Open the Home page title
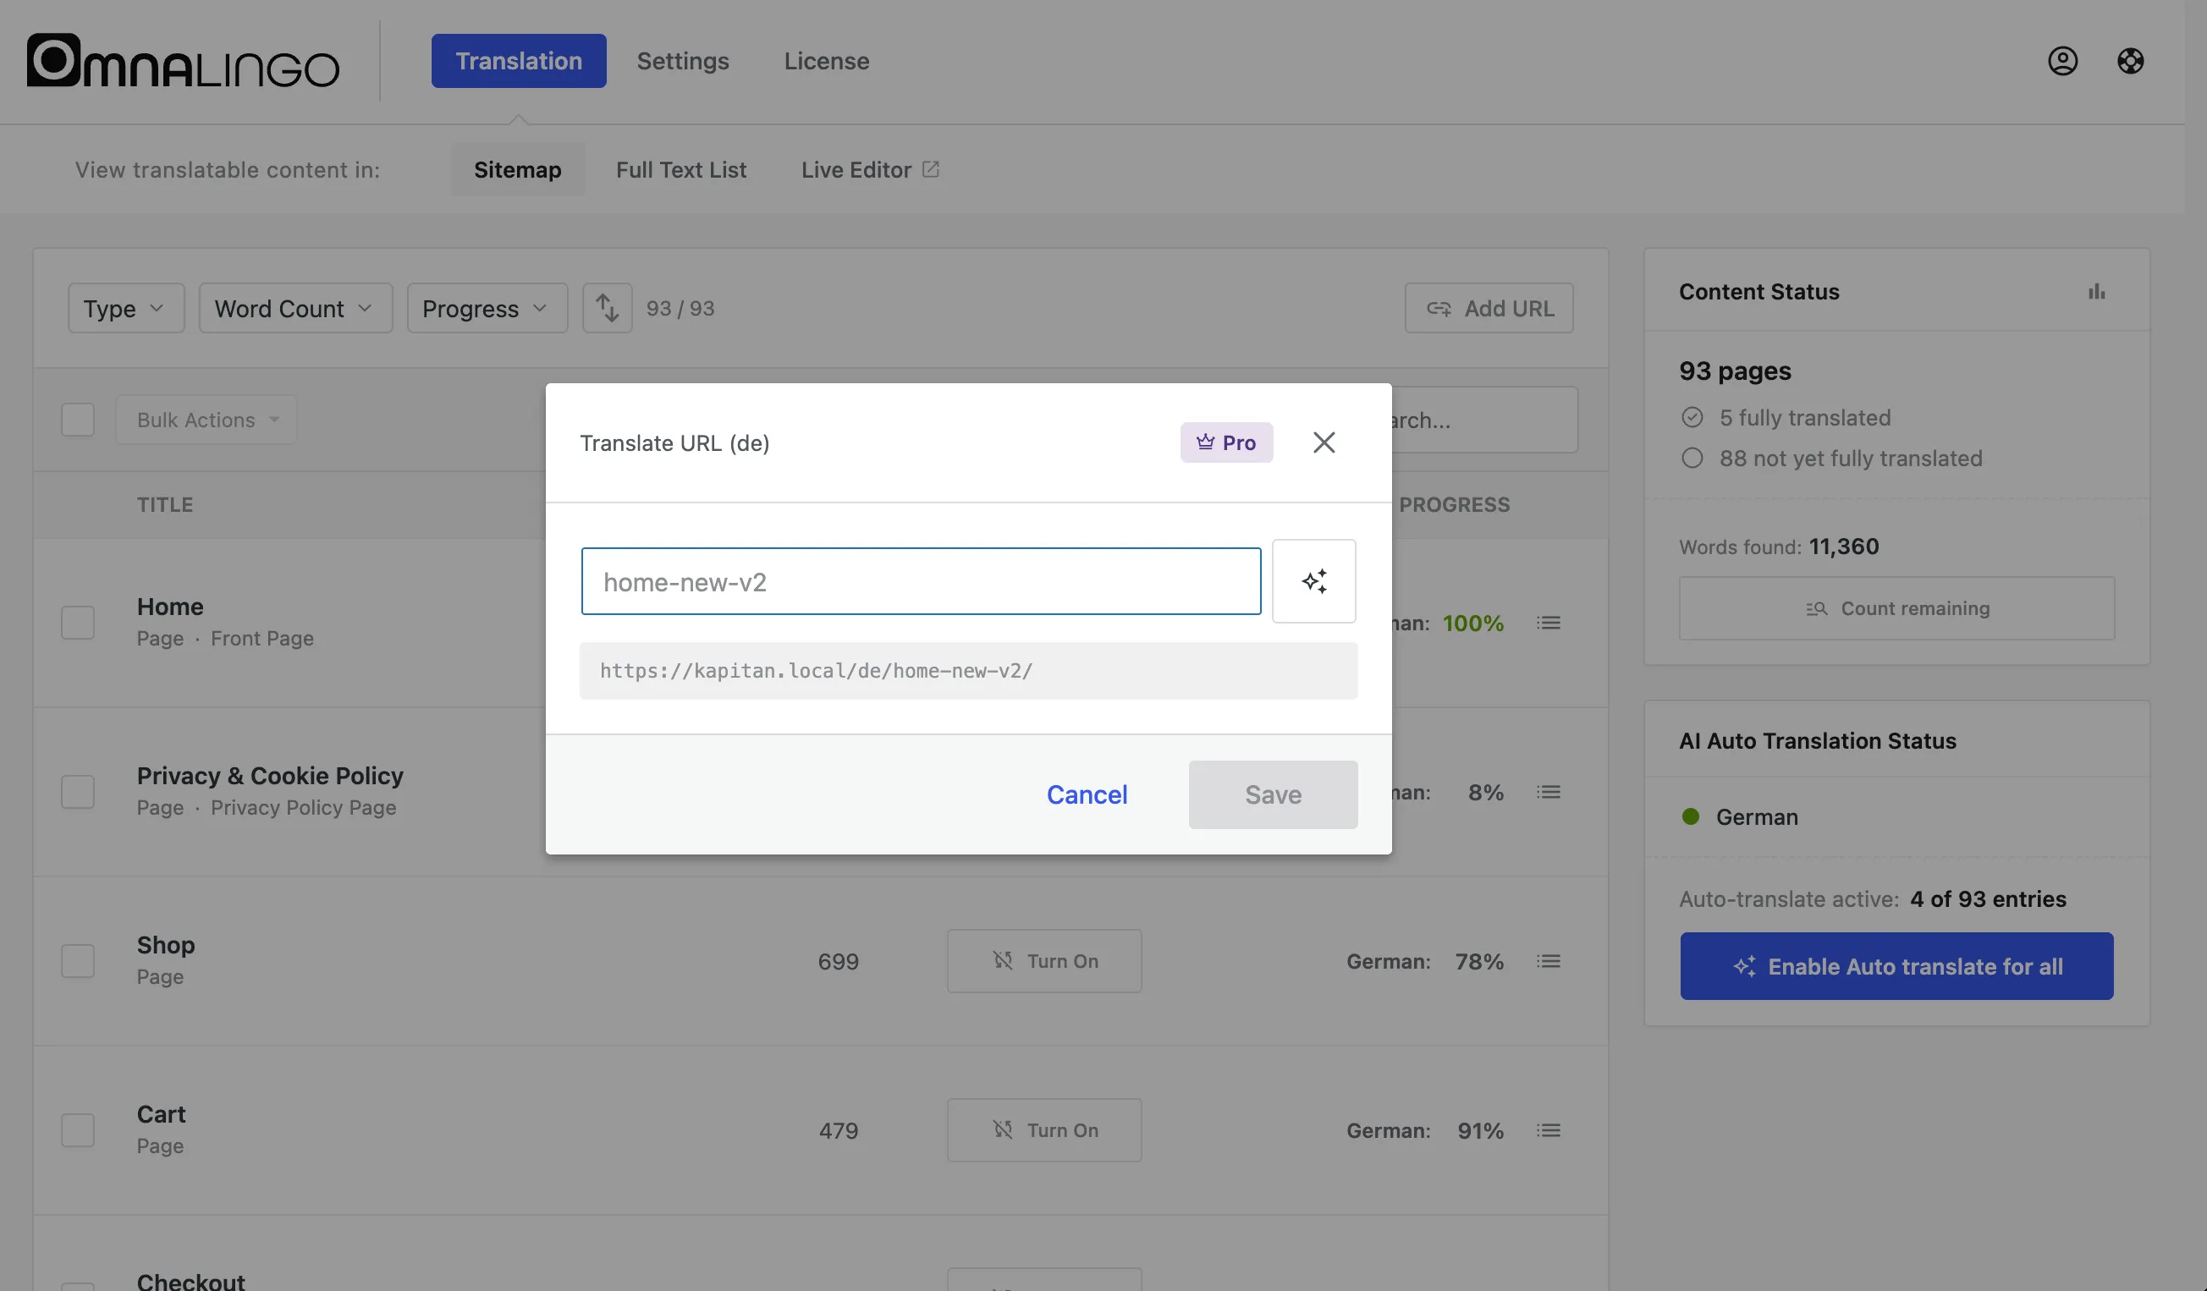2207x1291 pixels. (x=170, y=606)
